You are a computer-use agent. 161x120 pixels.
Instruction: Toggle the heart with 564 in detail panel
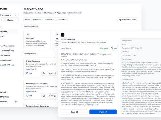(112, 48)
